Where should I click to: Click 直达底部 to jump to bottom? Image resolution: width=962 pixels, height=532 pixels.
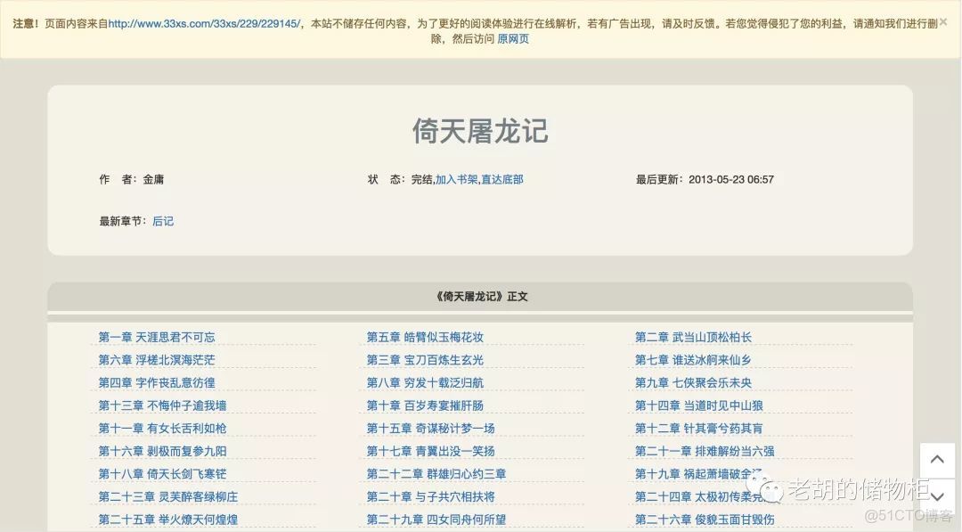pos(501,179)
